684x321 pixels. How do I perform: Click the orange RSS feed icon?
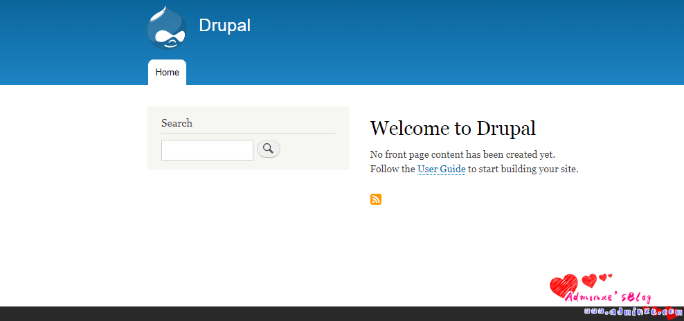pyautogui.click(x=376, y=199)
